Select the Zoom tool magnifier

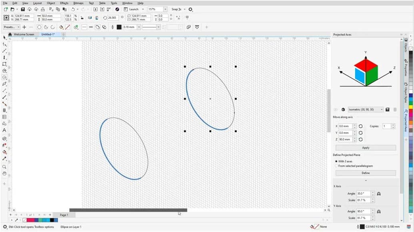tap(4, 167)
